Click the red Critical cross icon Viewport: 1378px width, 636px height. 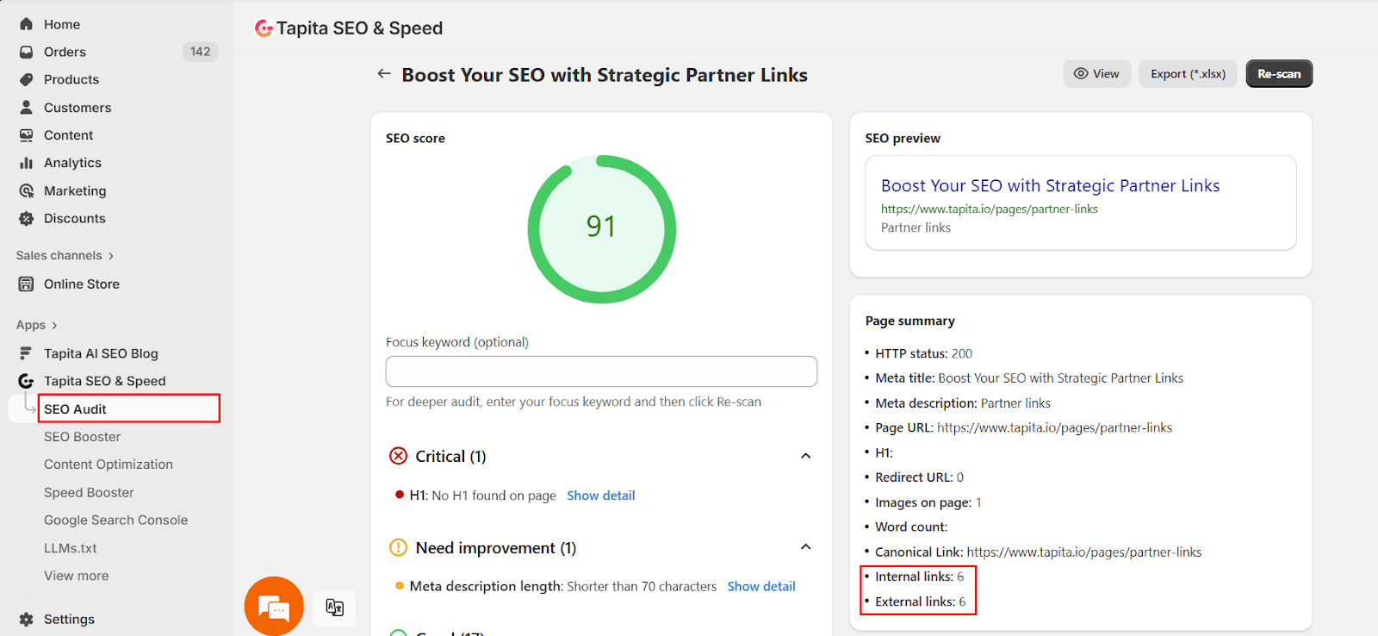click(x=398, y=456)
